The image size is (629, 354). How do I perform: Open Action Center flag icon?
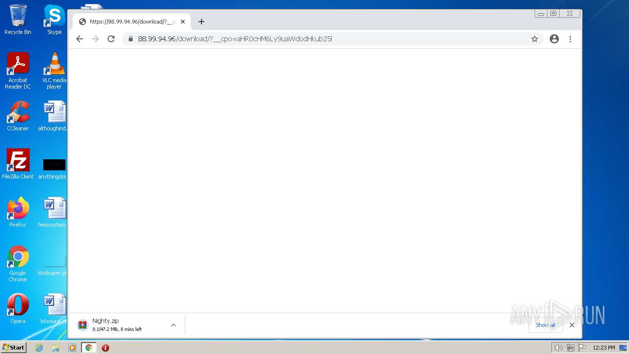pos(582,348)
